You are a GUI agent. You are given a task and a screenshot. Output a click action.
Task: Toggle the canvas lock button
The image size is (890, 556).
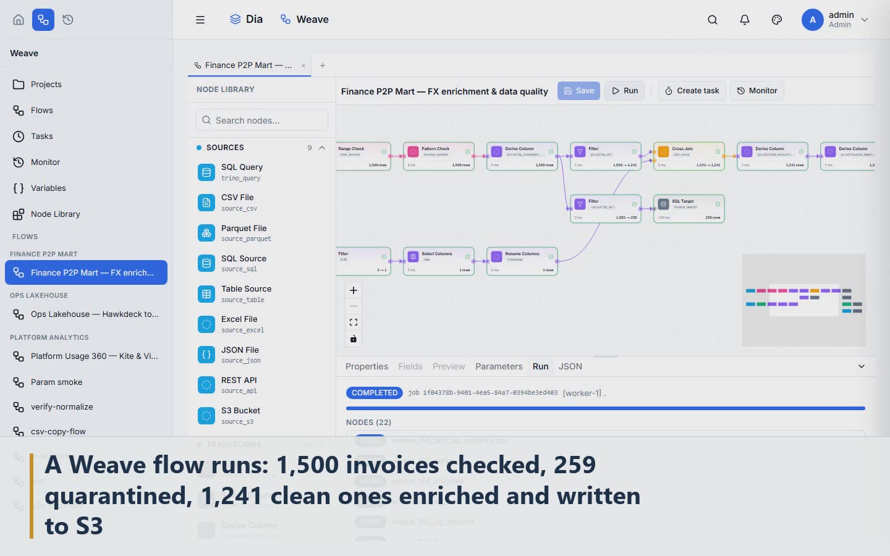click(x=354, y=339)
